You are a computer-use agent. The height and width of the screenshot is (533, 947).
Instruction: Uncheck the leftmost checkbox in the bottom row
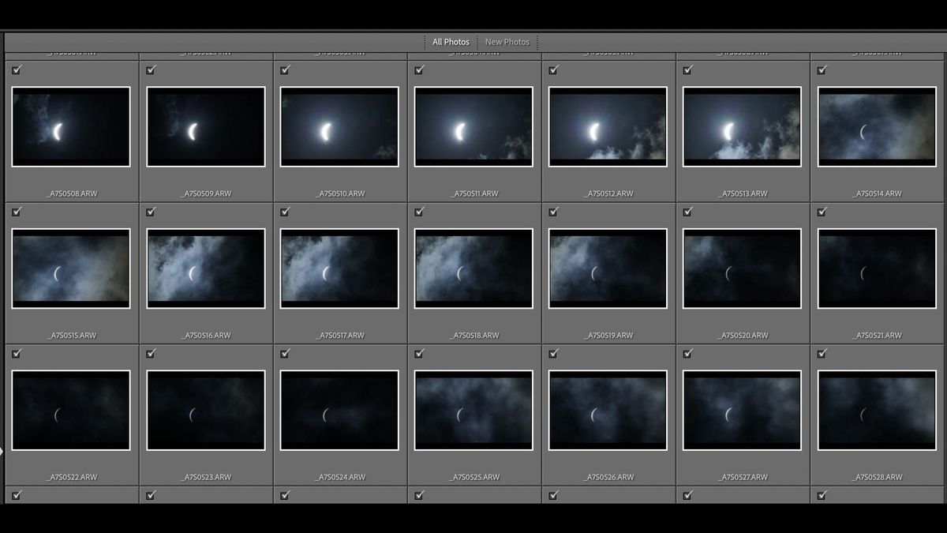[x=17, y=496]
